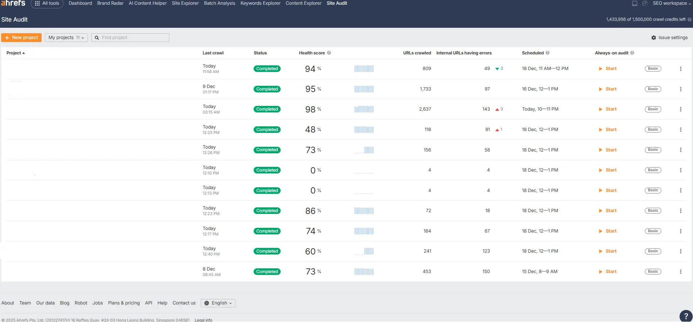Click the crawl credits help icon
This screenshot has height=322, width=693.
pos(689,20)
